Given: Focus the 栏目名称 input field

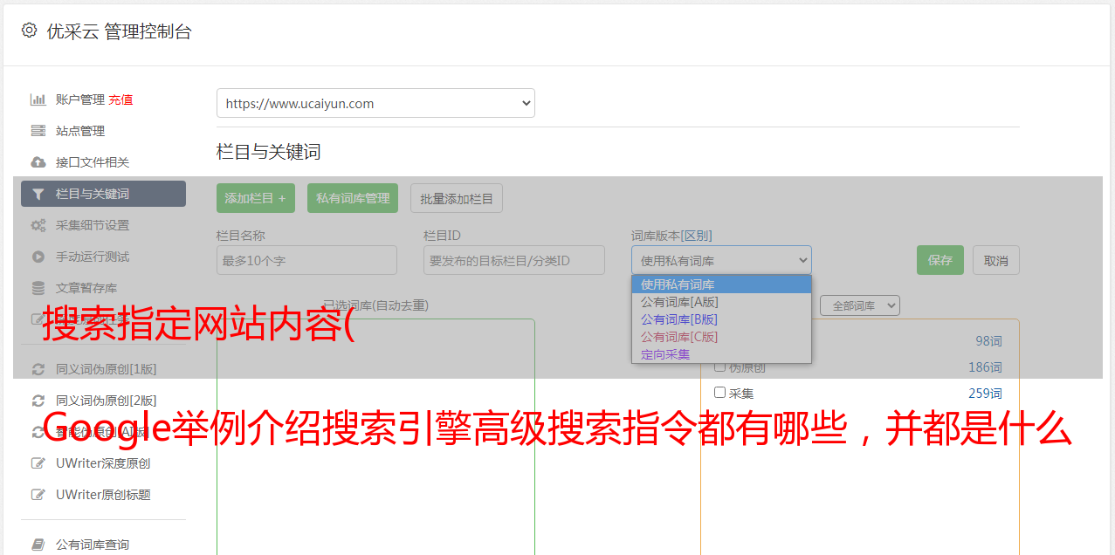Looking at the screenshot, I should [306, 260].
